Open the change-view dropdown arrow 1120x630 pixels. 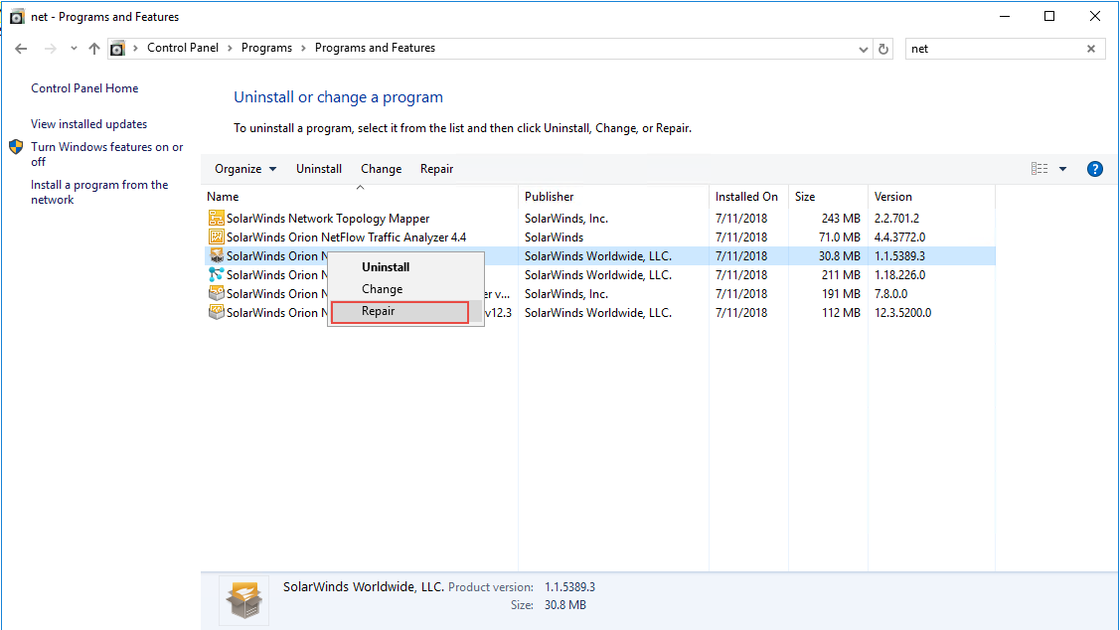tap(1063, 169)
